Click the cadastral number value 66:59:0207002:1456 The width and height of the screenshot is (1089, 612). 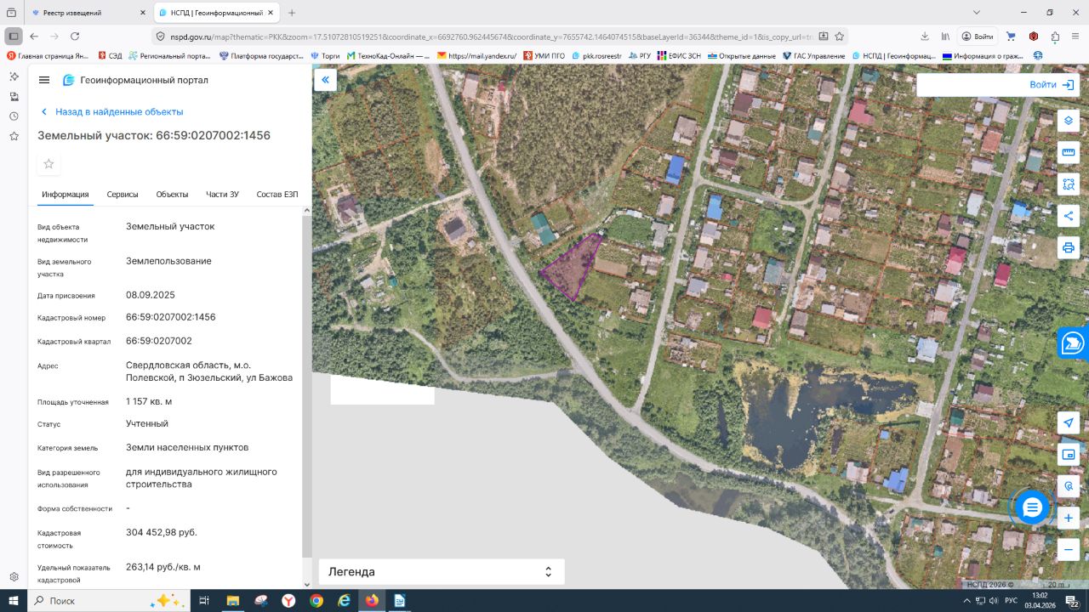click(x=171, y=317)
